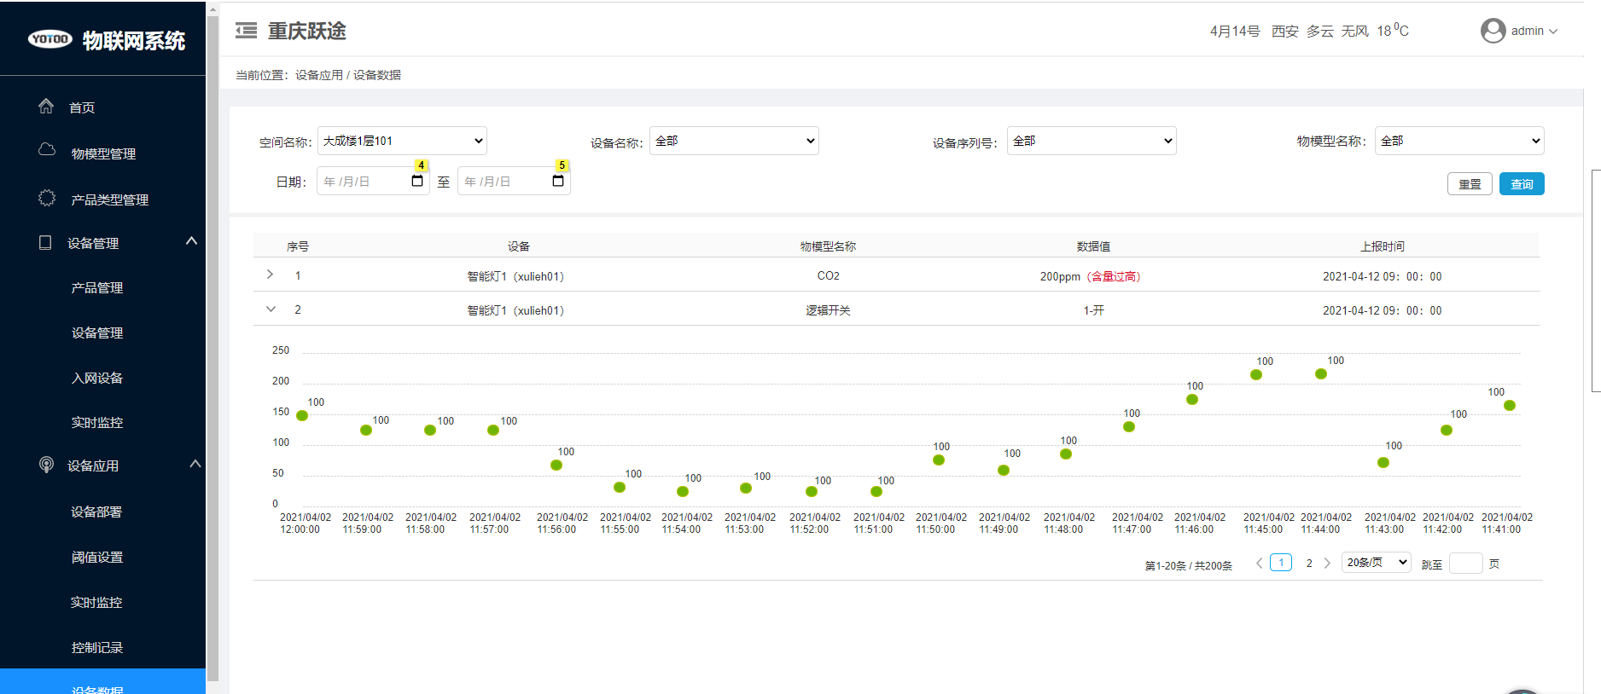
Task: Click the 设备应用 breadcrumb text
Action: [x=319, y=75]
